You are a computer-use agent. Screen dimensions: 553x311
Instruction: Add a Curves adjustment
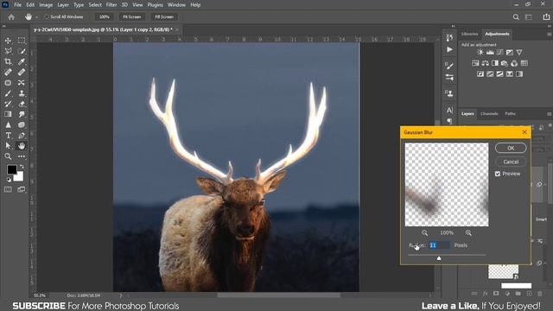tap(499, 52)
